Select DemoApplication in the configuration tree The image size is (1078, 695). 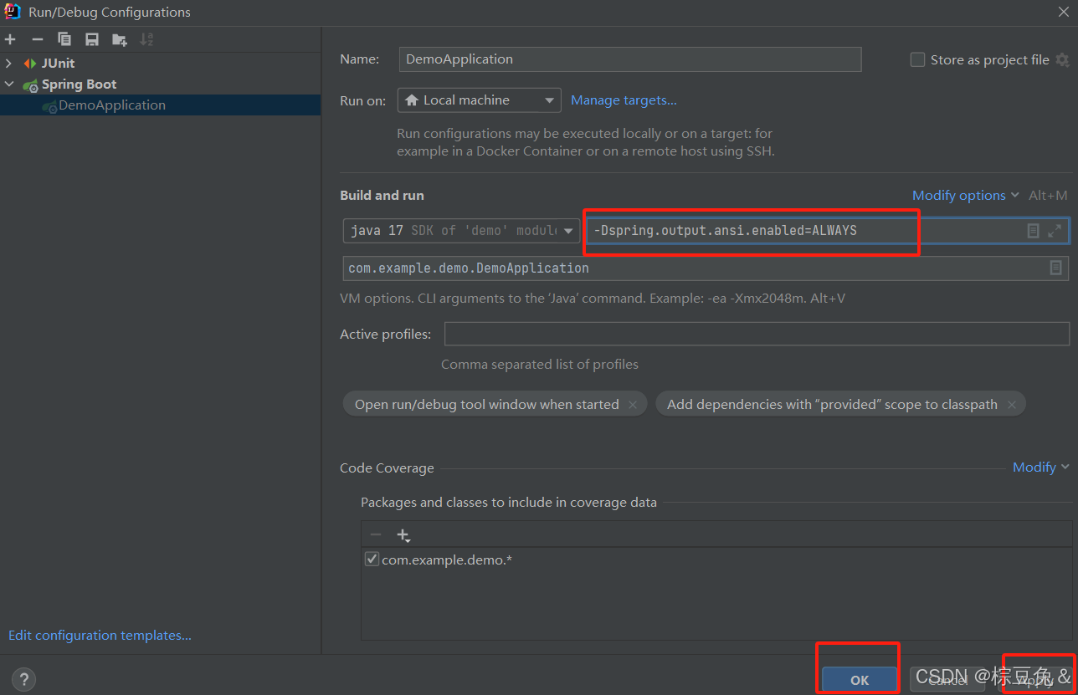[x=112, y=105]
